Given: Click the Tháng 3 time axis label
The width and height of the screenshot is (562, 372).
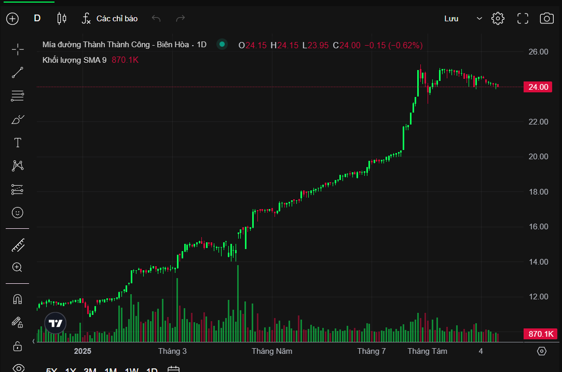Looking at the screenshot, I should 172,351.
